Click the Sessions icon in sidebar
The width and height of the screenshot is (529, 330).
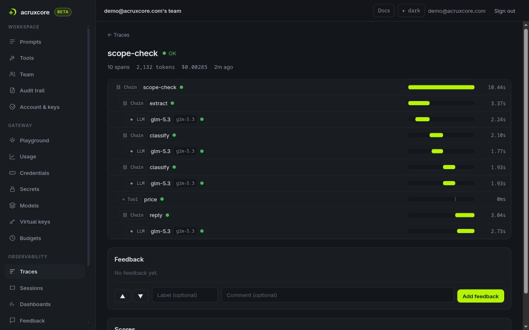(12, 288)
